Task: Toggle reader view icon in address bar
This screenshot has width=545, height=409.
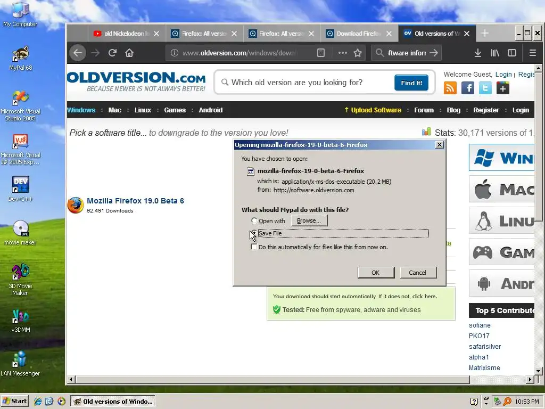Action: (321, 53)
